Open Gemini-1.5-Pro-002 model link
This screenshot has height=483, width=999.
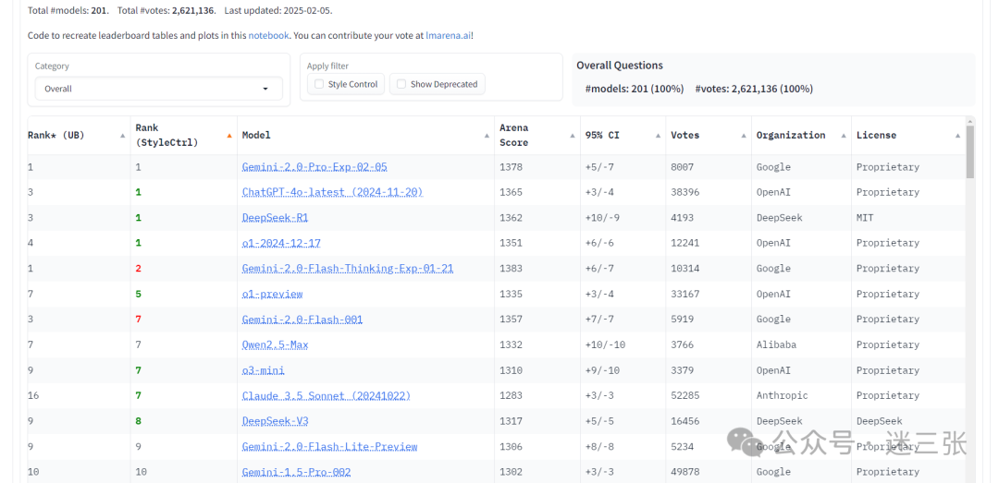(296, 472)
